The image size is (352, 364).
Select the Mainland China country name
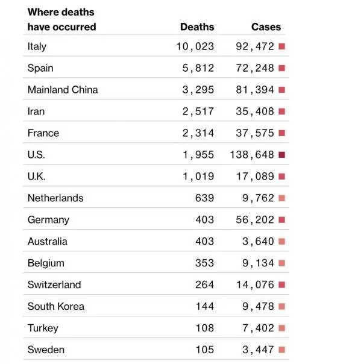point(63,90)
